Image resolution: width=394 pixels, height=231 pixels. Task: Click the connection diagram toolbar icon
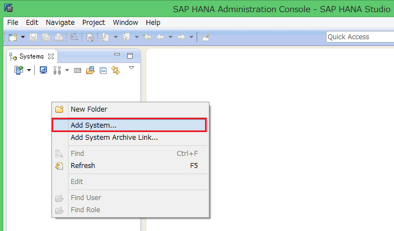coord(74,37)
